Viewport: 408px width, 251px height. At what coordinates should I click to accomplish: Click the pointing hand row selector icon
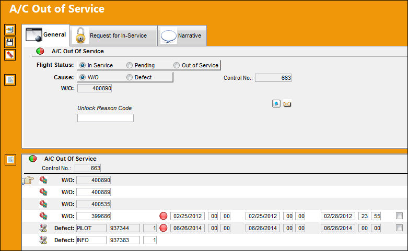click(28, 180)
